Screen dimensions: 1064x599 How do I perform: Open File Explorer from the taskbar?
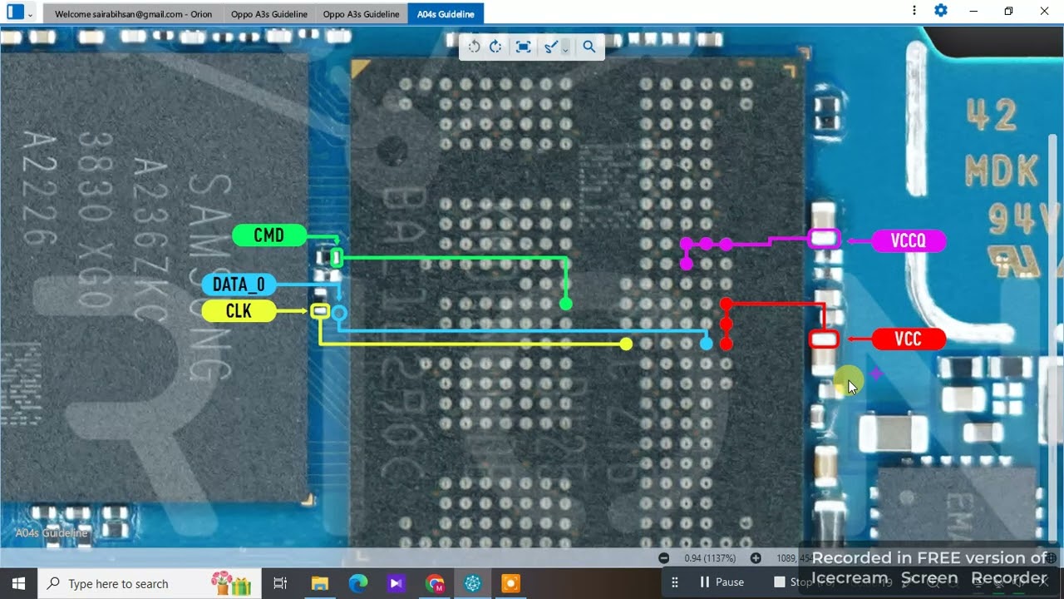coord(320,583)
